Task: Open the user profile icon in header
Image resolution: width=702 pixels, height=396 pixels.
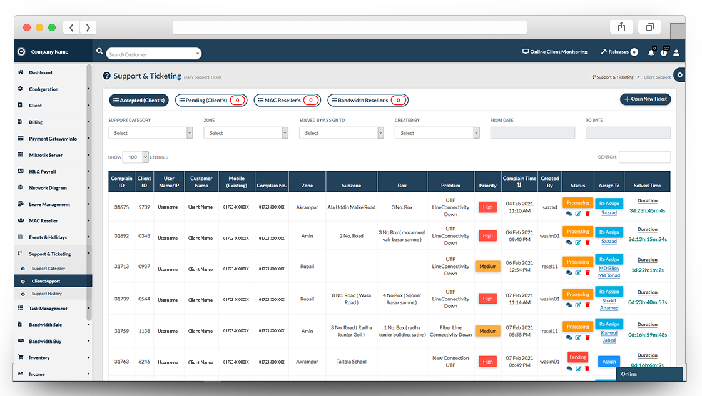Action: pyautogui.click(x=676, y=52)
